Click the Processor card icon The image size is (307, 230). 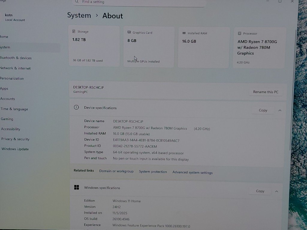pos(240,34)
